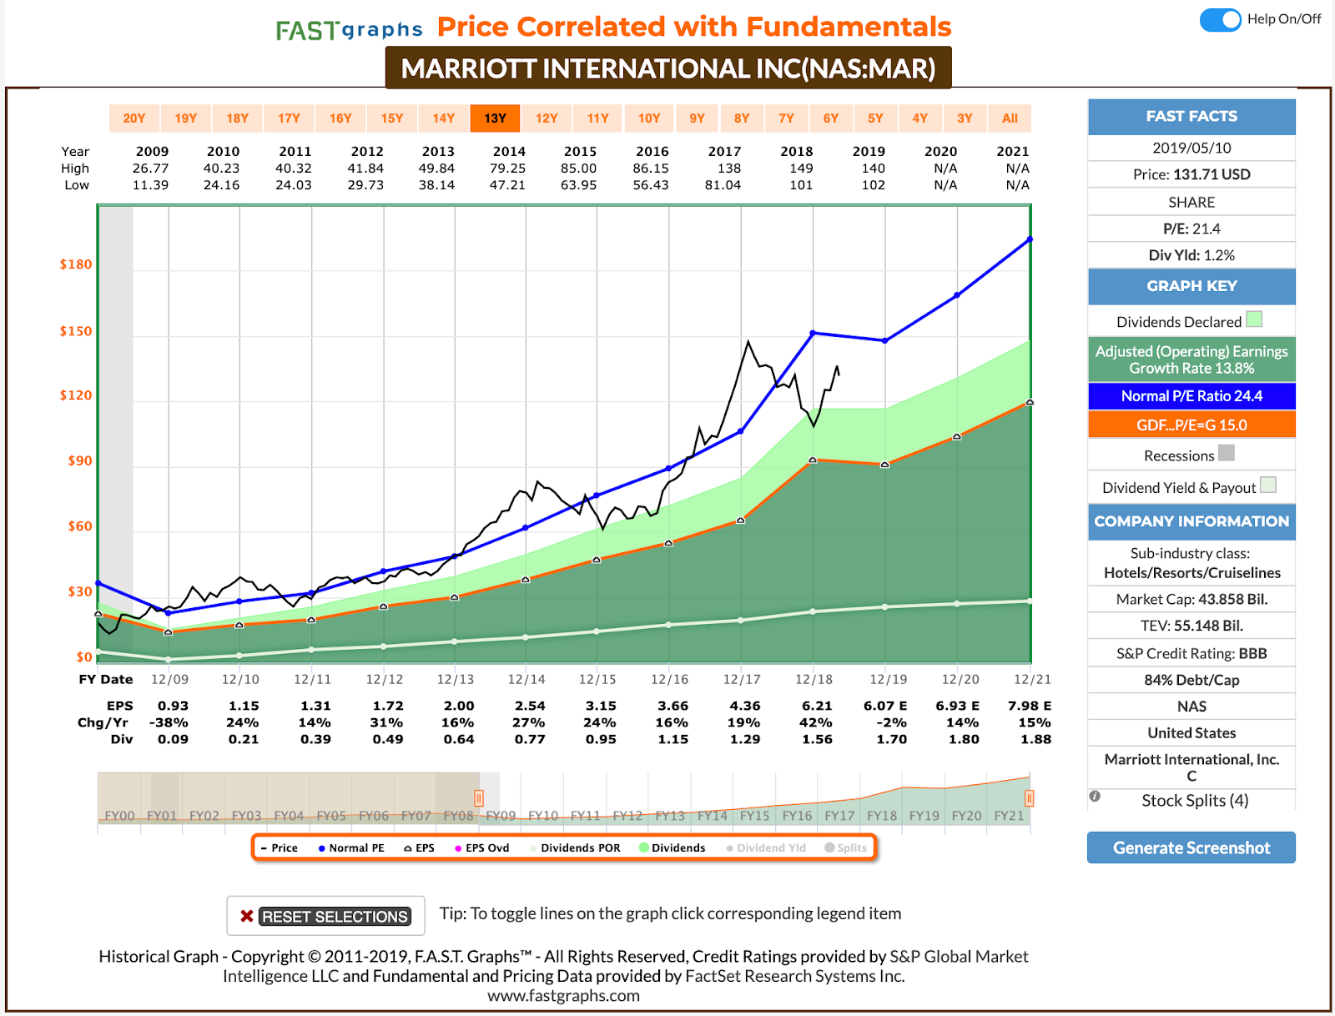
Task: Click the 6.21 EPS value for 12/18
Action: tap(817, 706)
